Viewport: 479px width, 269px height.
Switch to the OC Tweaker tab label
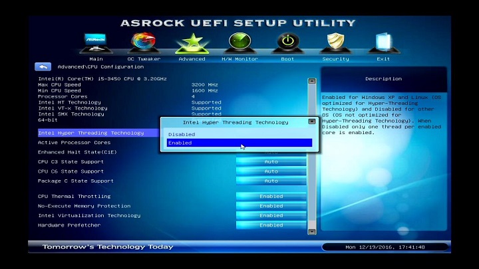tap(144, 59)
